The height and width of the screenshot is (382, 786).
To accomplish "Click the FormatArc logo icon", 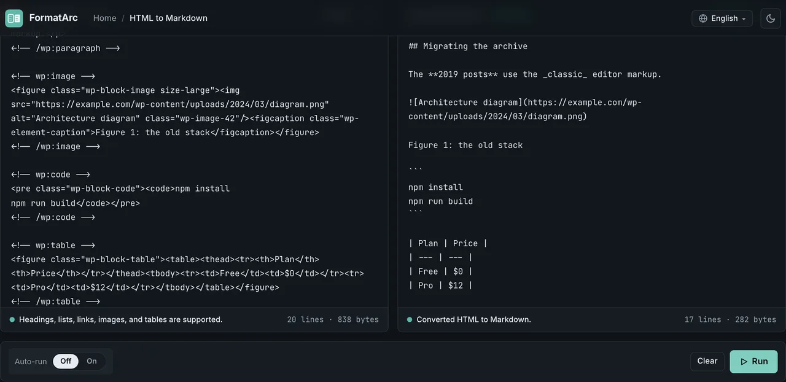I will [14, 18].
